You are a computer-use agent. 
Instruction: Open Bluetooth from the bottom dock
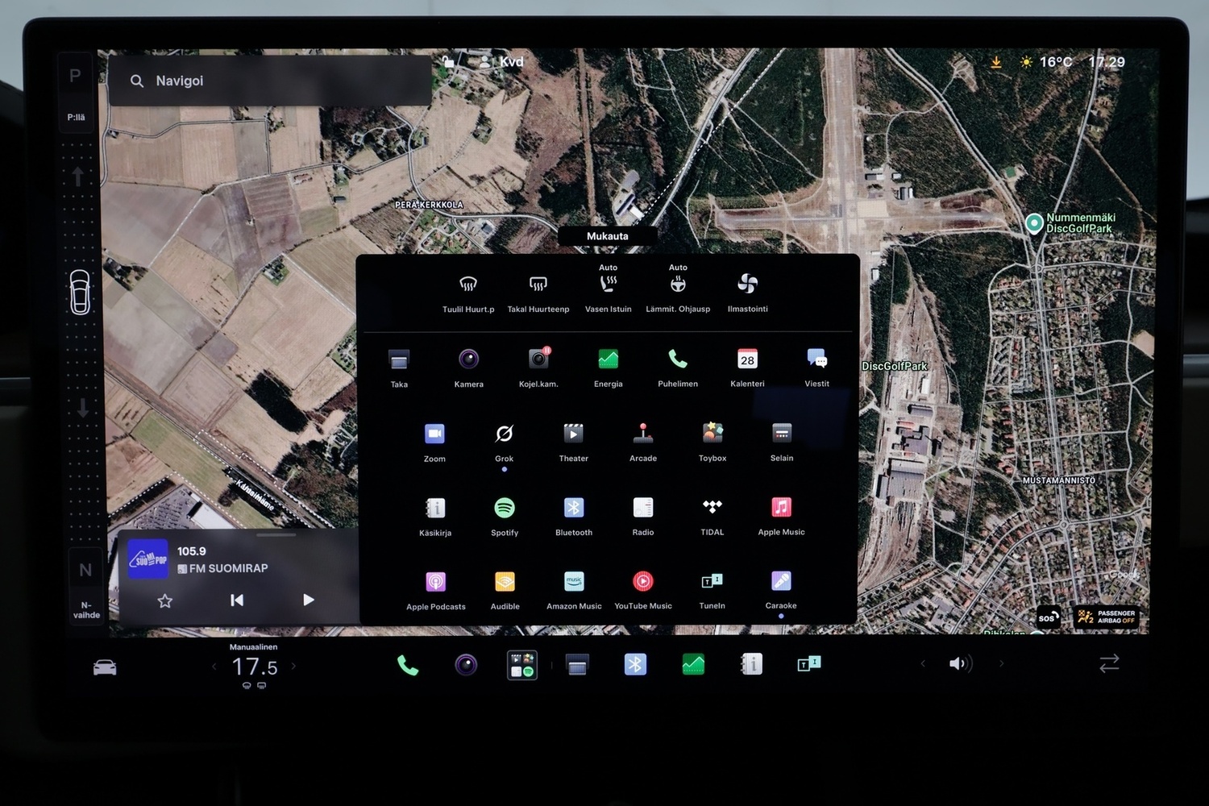click(x=635, y=664)
